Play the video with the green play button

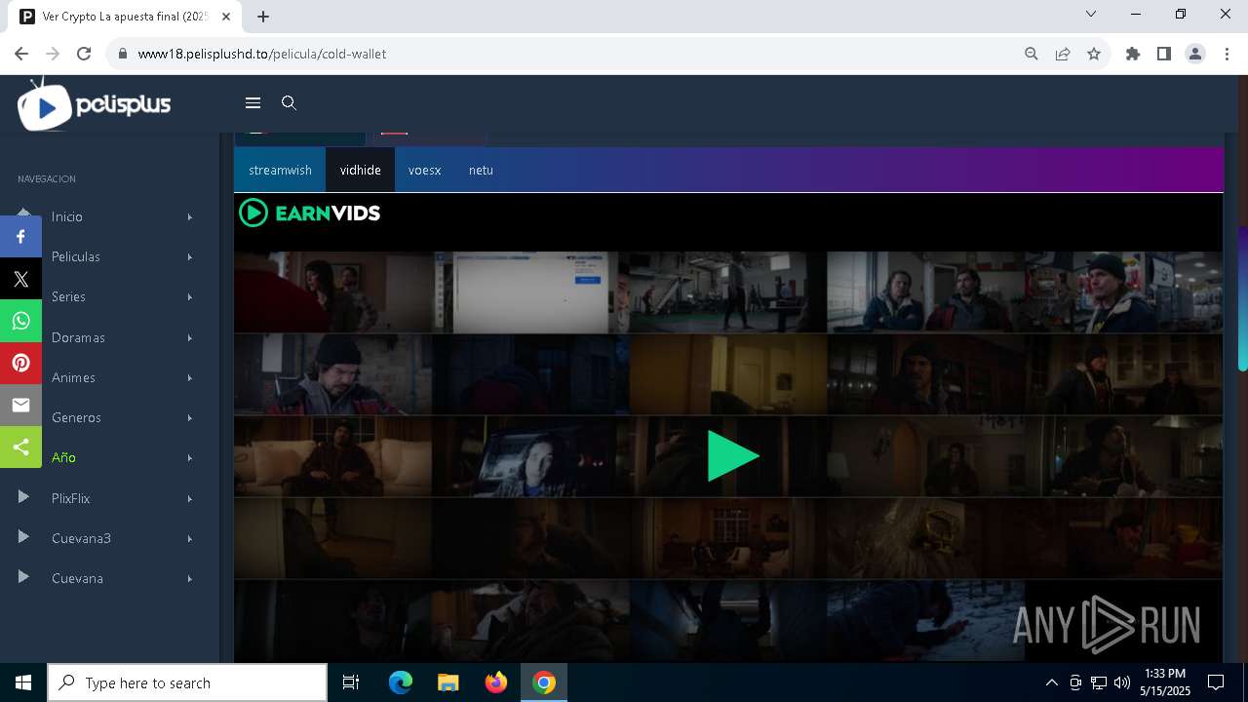(732, 456)
